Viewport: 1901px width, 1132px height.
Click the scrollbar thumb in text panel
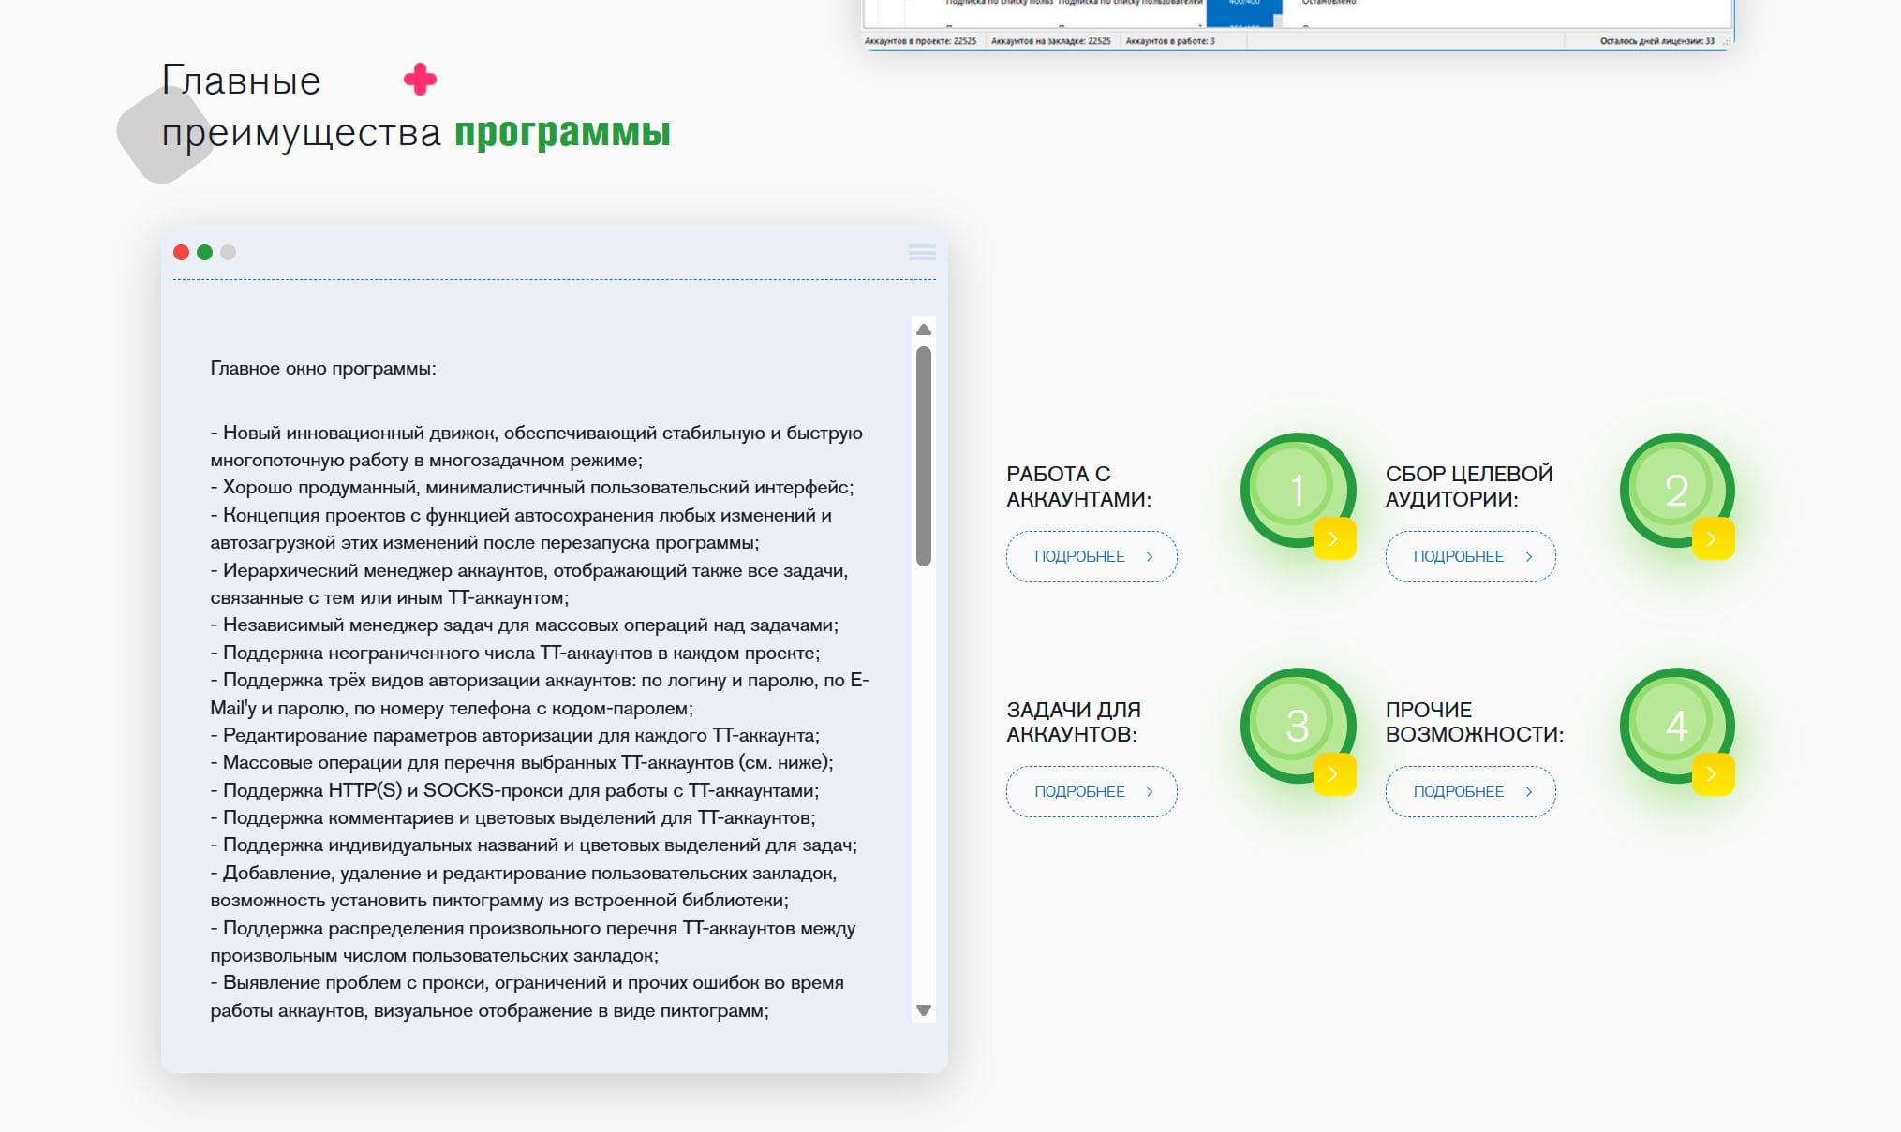tap(923, 456)
